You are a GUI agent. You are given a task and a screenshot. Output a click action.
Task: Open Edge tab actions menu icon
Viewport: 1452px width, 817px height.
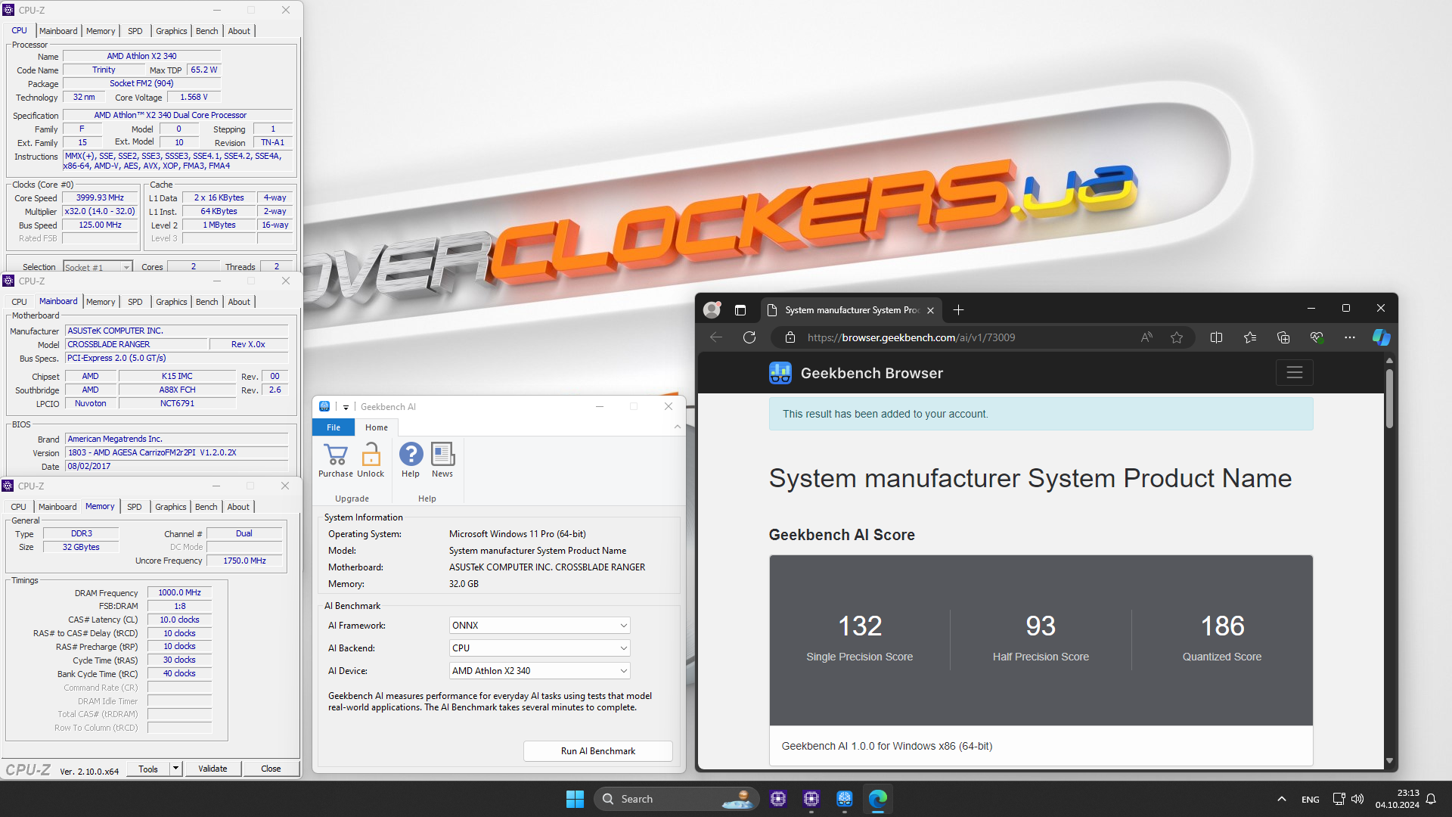[x=740, y=310]
